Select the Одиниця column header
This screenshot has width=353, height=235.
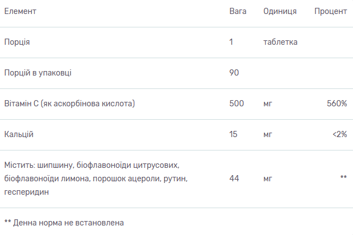click(x=280, y=11)
